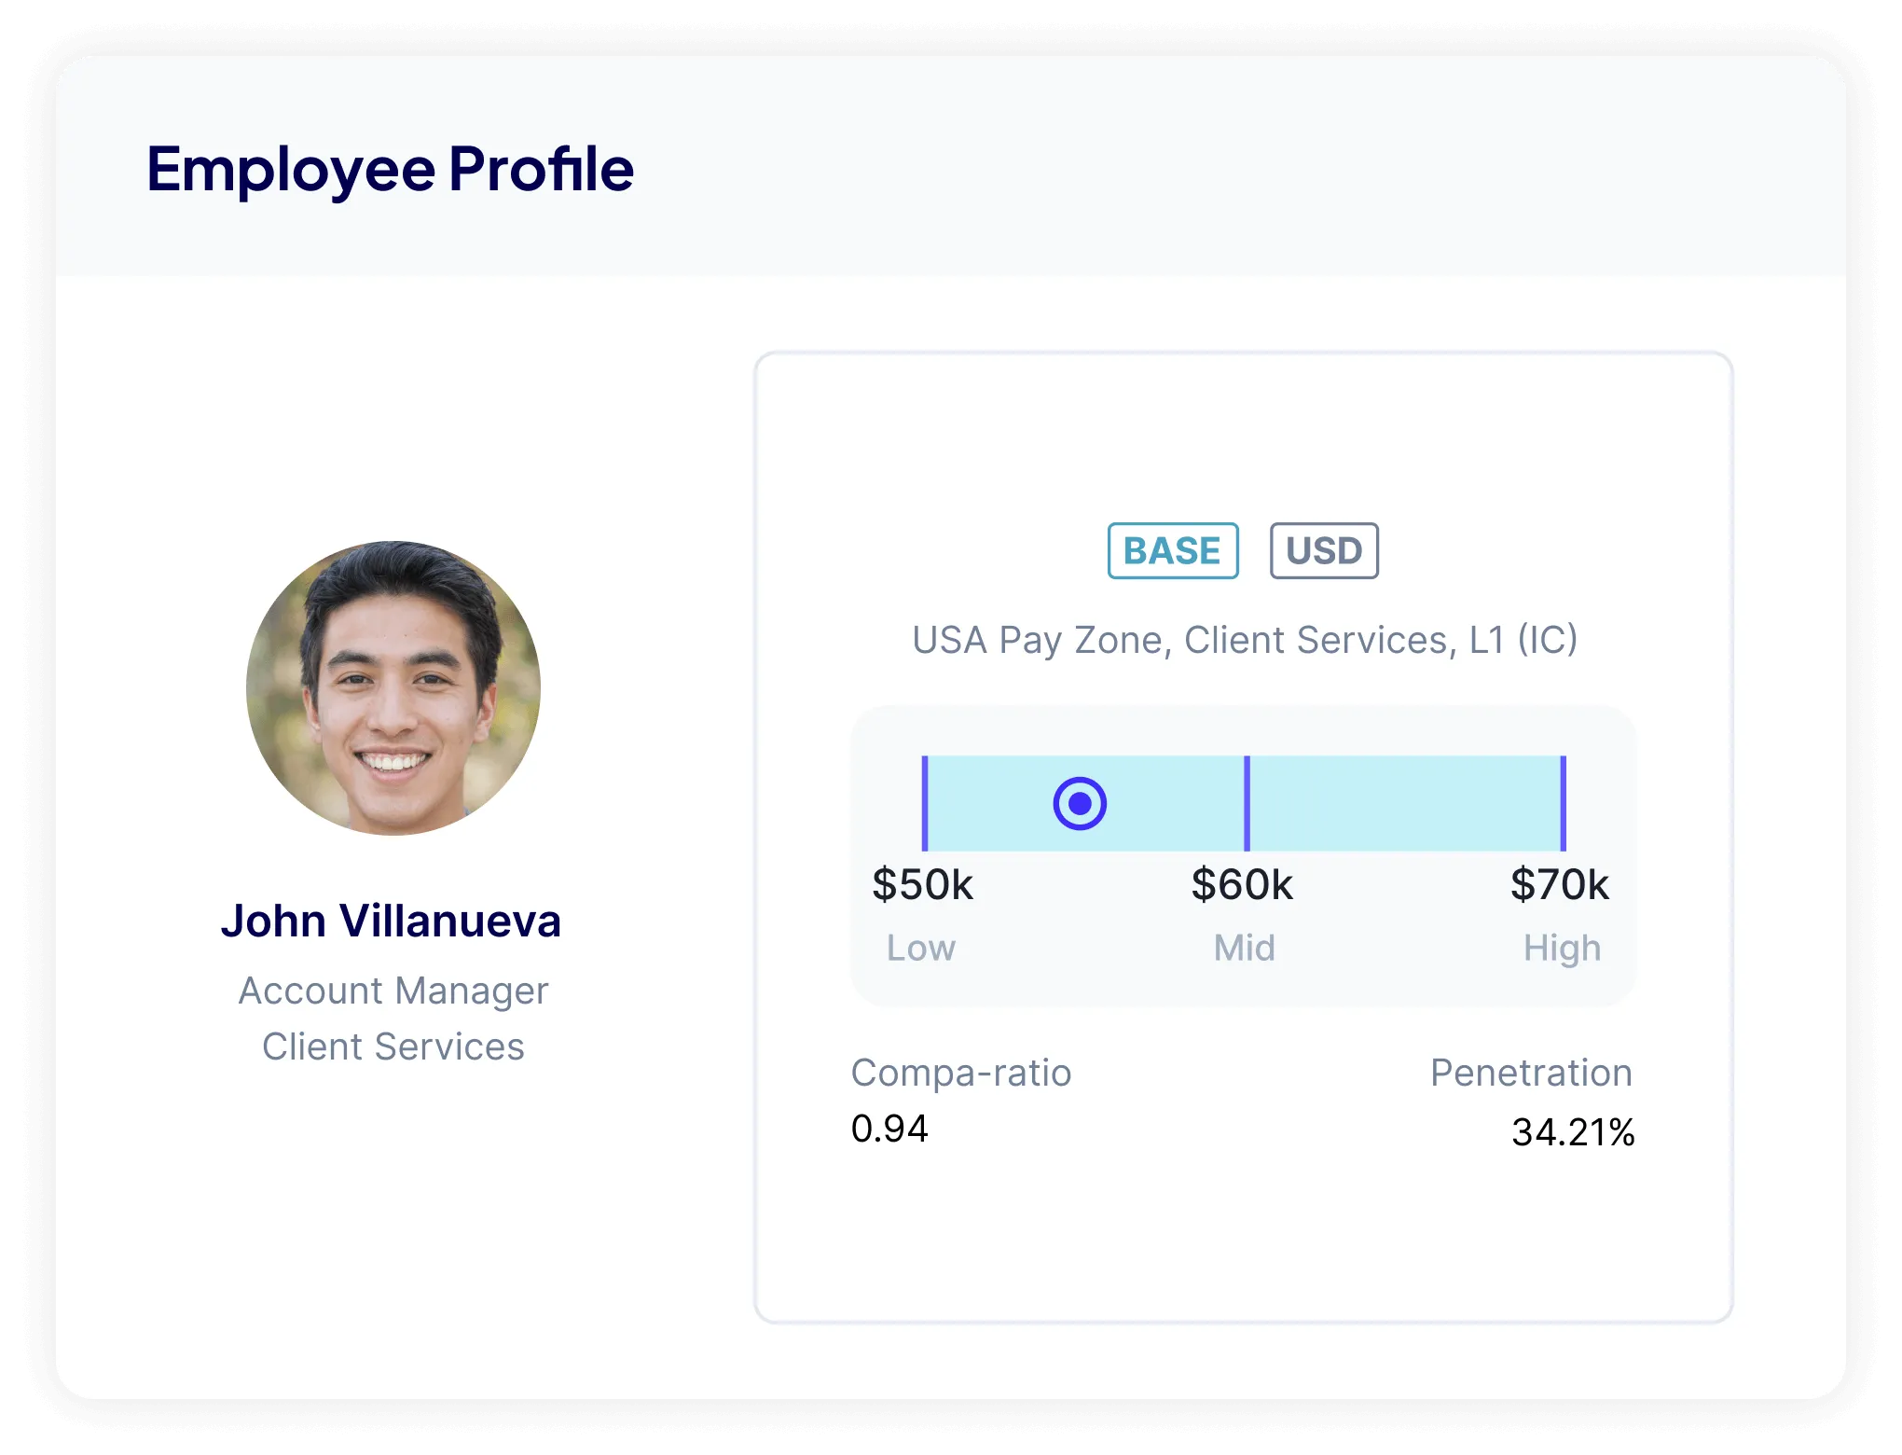Click USA Pay Zone band description
This screenshot has width=1902, height=1455.
point(1244,640)
